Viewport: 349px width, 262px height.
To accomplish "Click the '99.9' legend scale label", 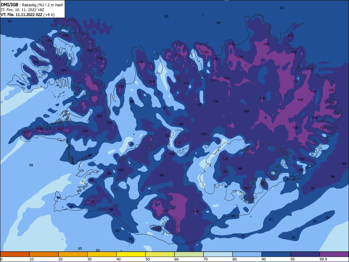I will tap(323, 259).
